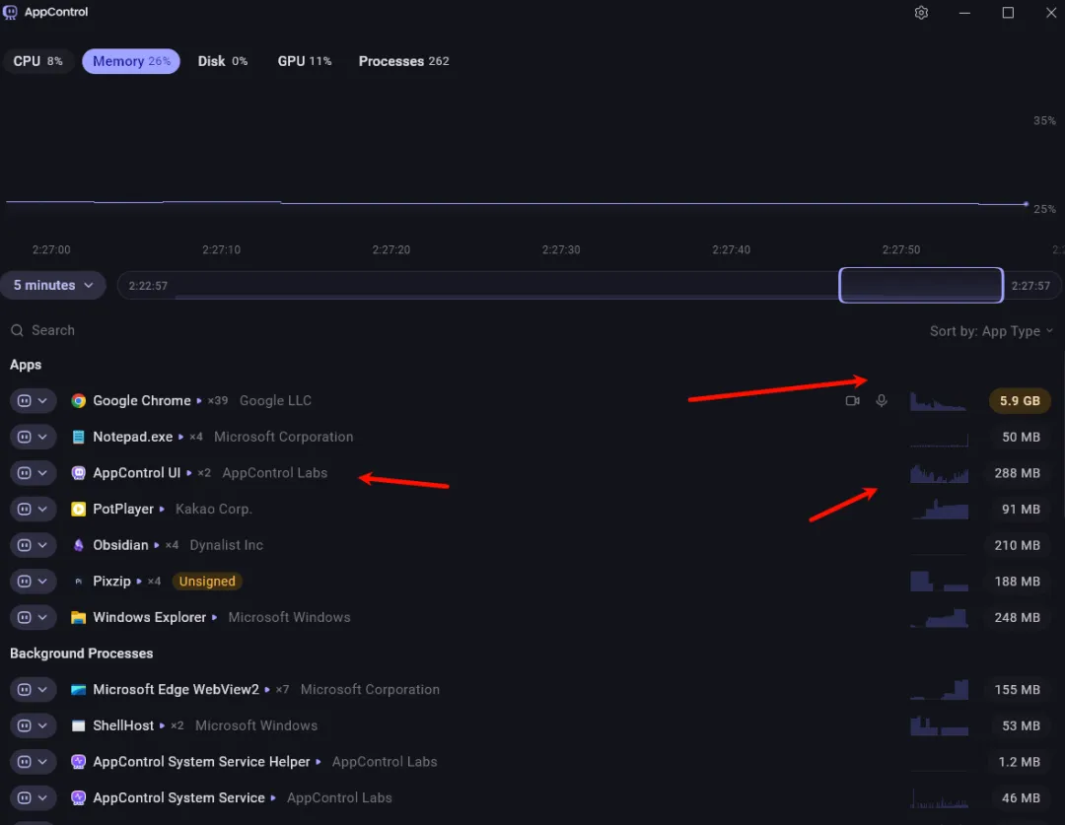
Task: Click the Unsigned badge on Pixzip
Action: click(x=207, y=582)
